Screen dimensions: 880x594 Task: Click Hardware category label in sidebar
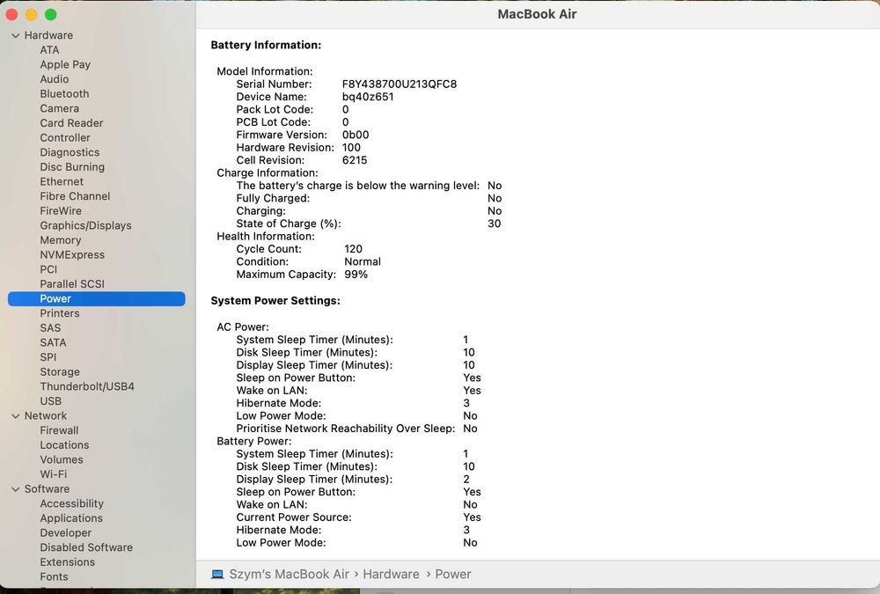[x=48, y=35]
